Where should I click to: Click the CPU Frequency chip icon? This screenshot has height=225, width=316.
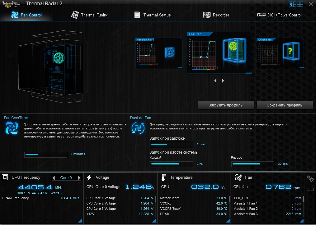(x=5, y=178)
